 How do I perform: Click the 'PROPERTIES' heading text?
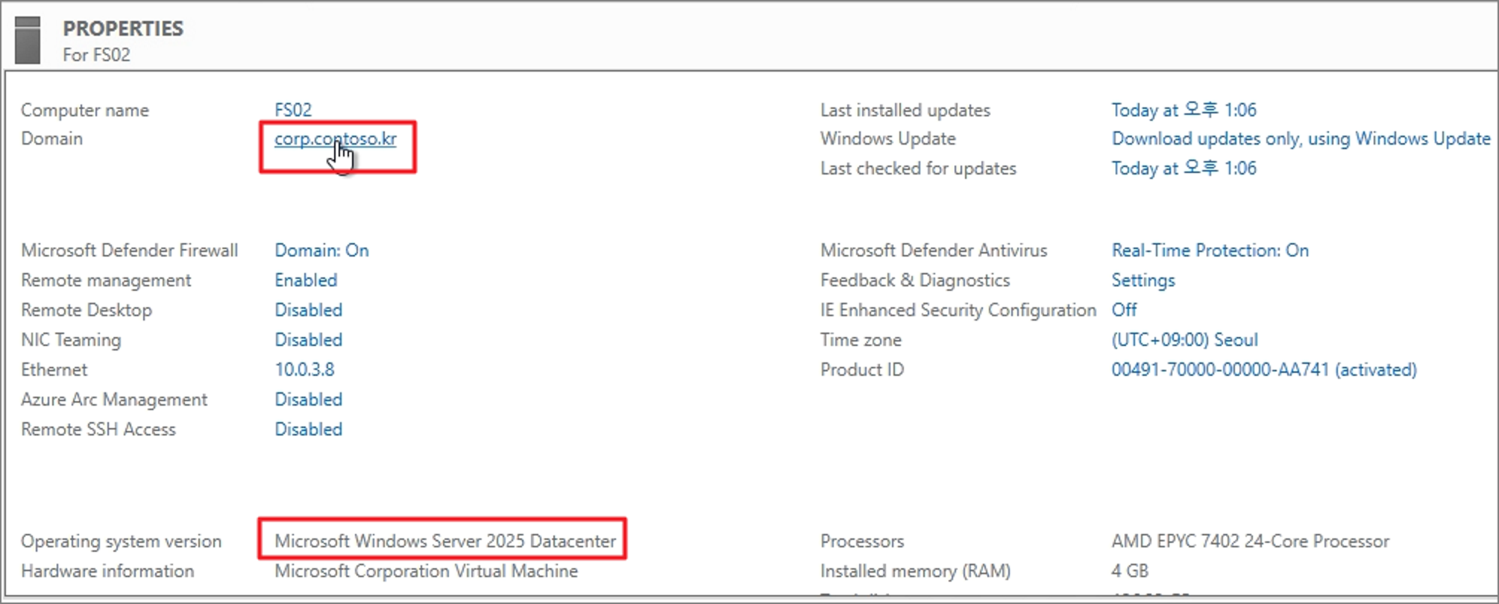[x=123, y=28]
